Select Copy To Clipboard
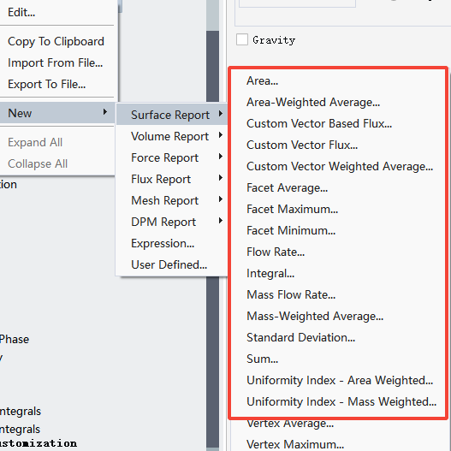Image resolution: width=451 pixels, height=451 pixels. (56, 41)
